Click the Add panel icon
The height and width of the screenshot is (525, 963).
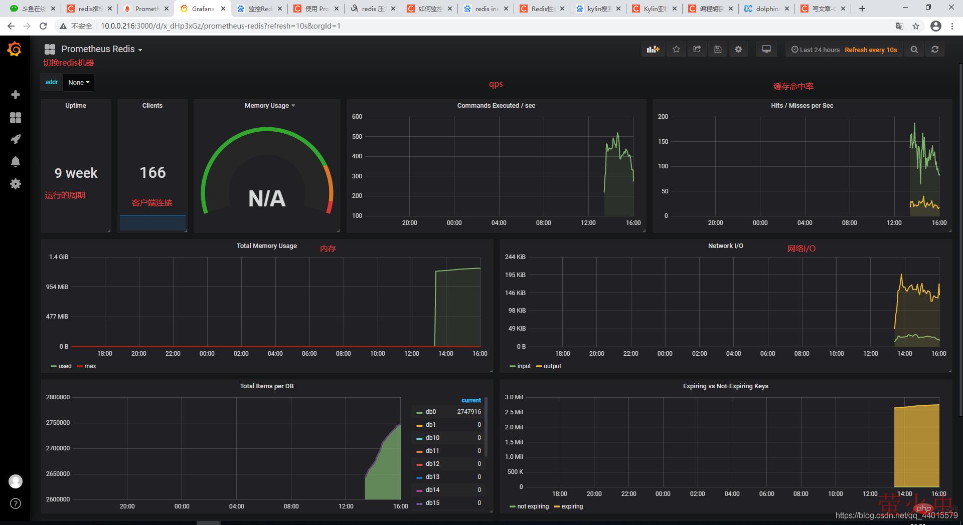coord(653,50)
